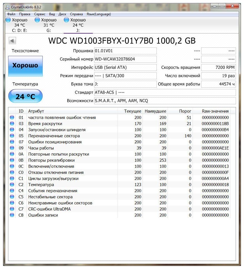Viewport: 244px width, 269px height.
Task: Click raw value 0000000000B4
Action: [215, 130]
